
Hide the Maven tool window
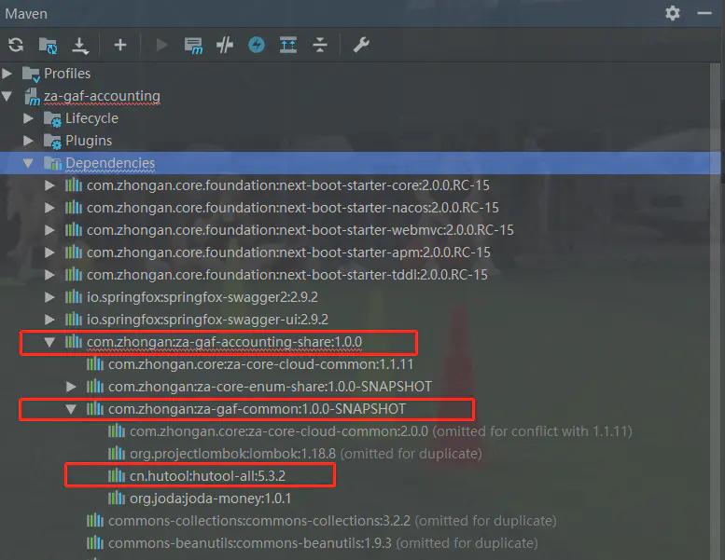(704, 13)
